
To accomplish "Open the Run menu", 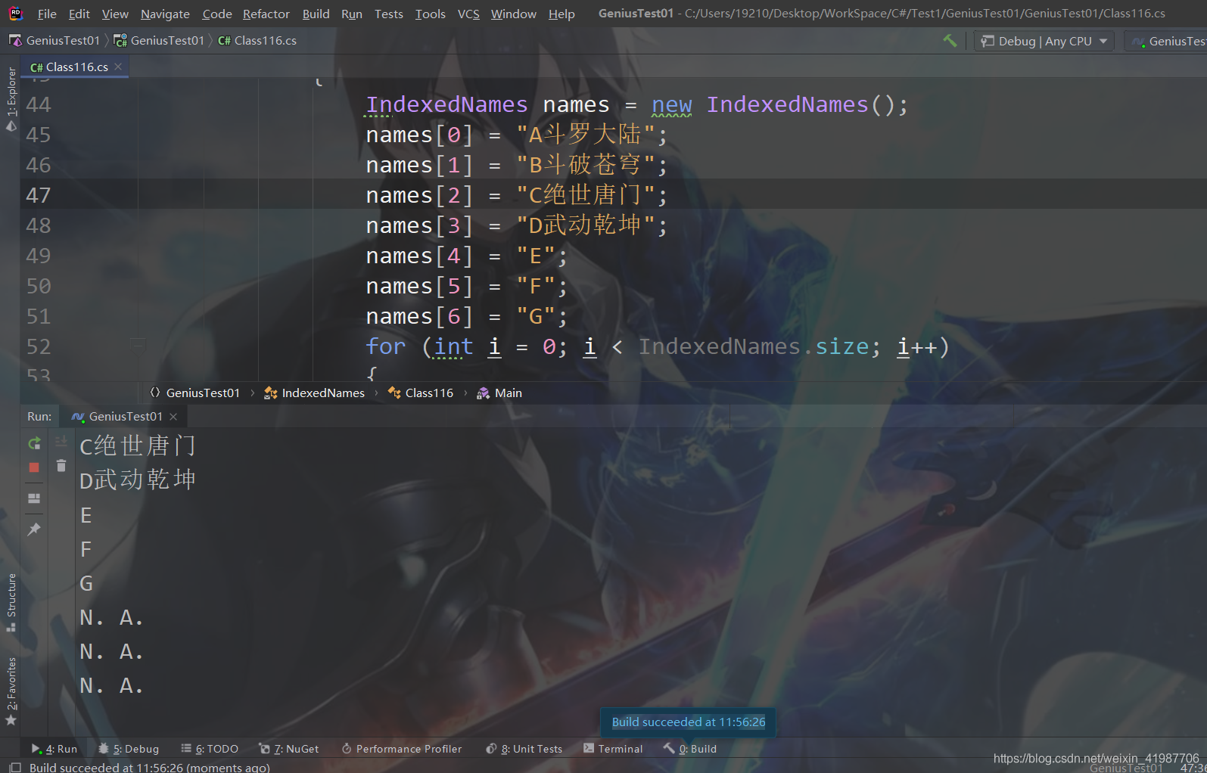I will [352, 14].
